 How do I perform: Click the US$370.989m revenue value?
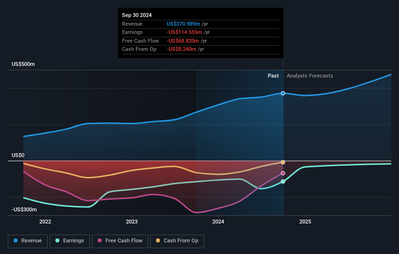(x=183, y=24)
